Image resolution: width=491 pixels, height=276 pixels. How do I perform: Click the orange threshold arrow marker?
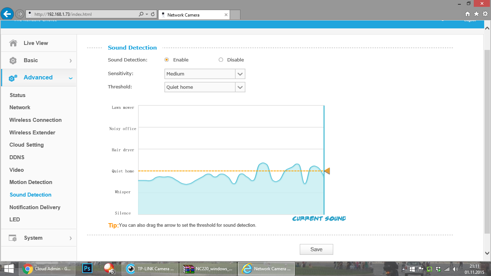pyautogui.click(x=327, y=171)
